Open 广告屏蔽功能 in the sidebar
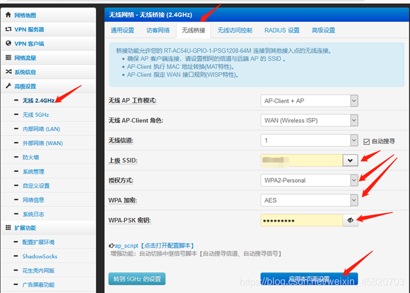Screen dimensions: 410x293 (x=38, y=285)
